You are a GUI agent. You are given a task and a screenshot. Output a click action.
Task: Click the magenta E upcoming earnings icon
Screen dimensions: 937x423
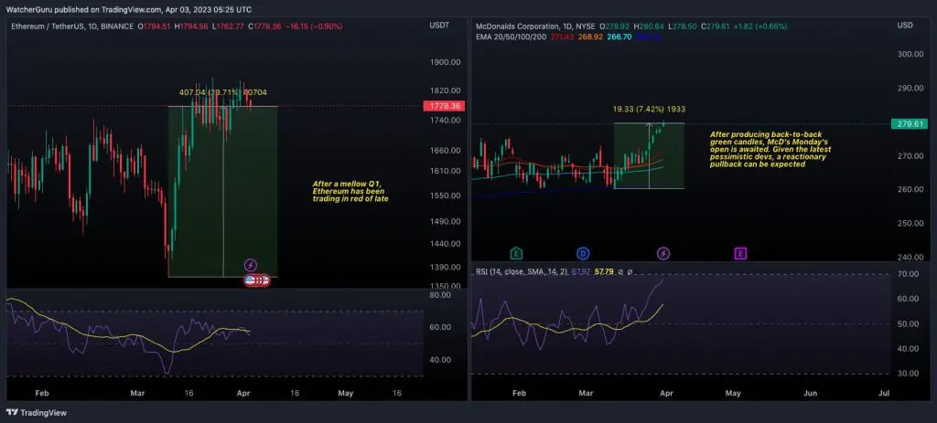click(x=740, y=254)
